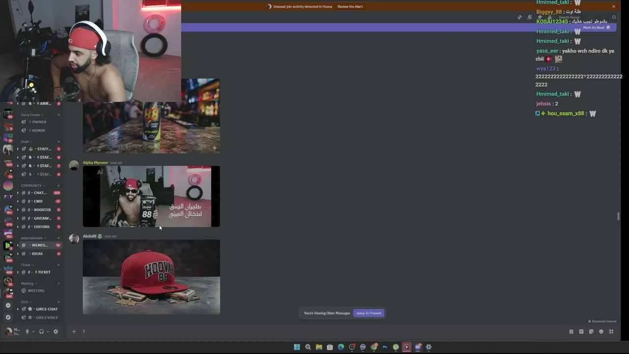Click Review the Alert button
This screenshot has width=629, height=354.
coord(350,6)
